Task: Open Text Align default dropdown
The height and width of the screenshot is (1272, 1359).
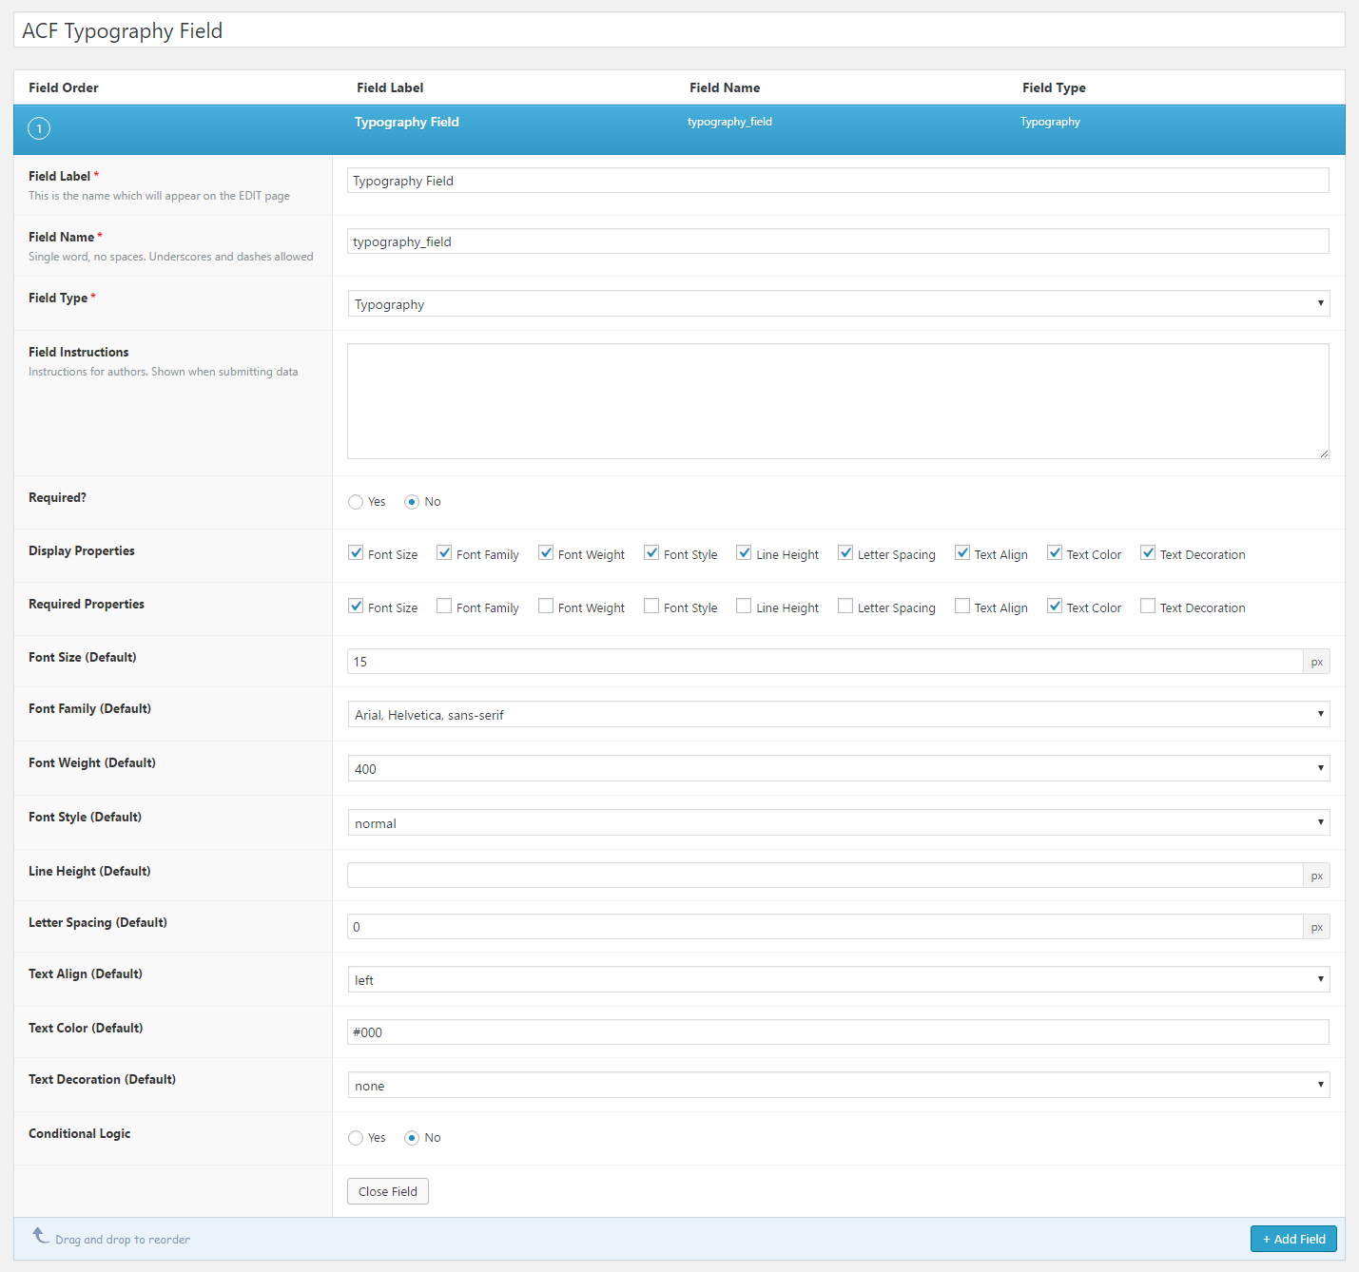Action: tap(838, 980)
